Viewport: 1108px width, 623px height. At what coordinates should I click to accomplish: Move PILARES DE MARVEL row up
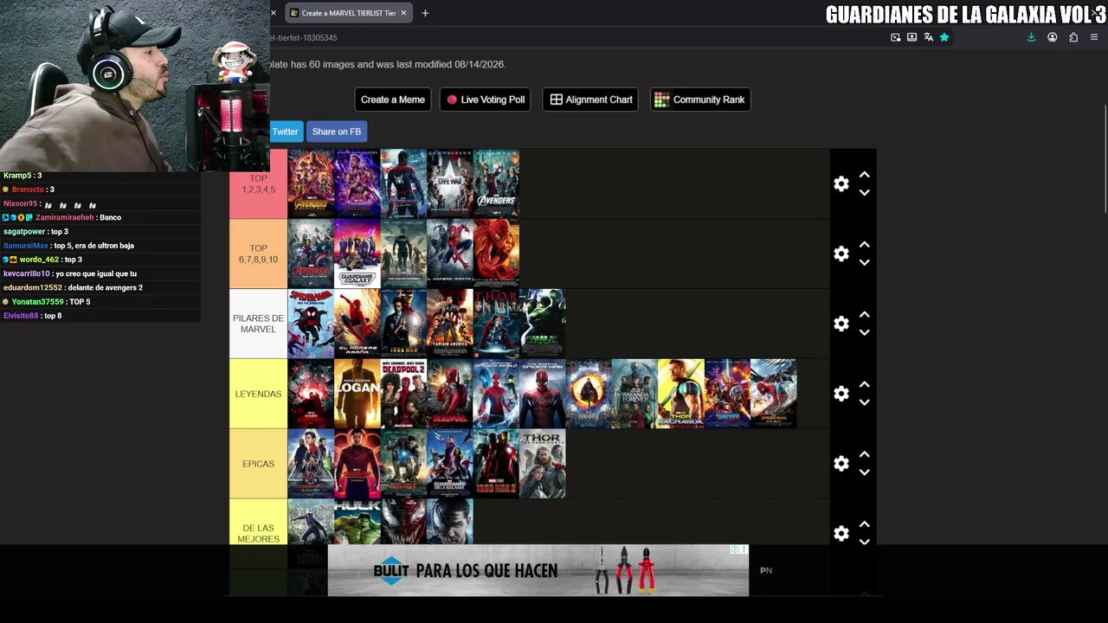click(864, 315)
